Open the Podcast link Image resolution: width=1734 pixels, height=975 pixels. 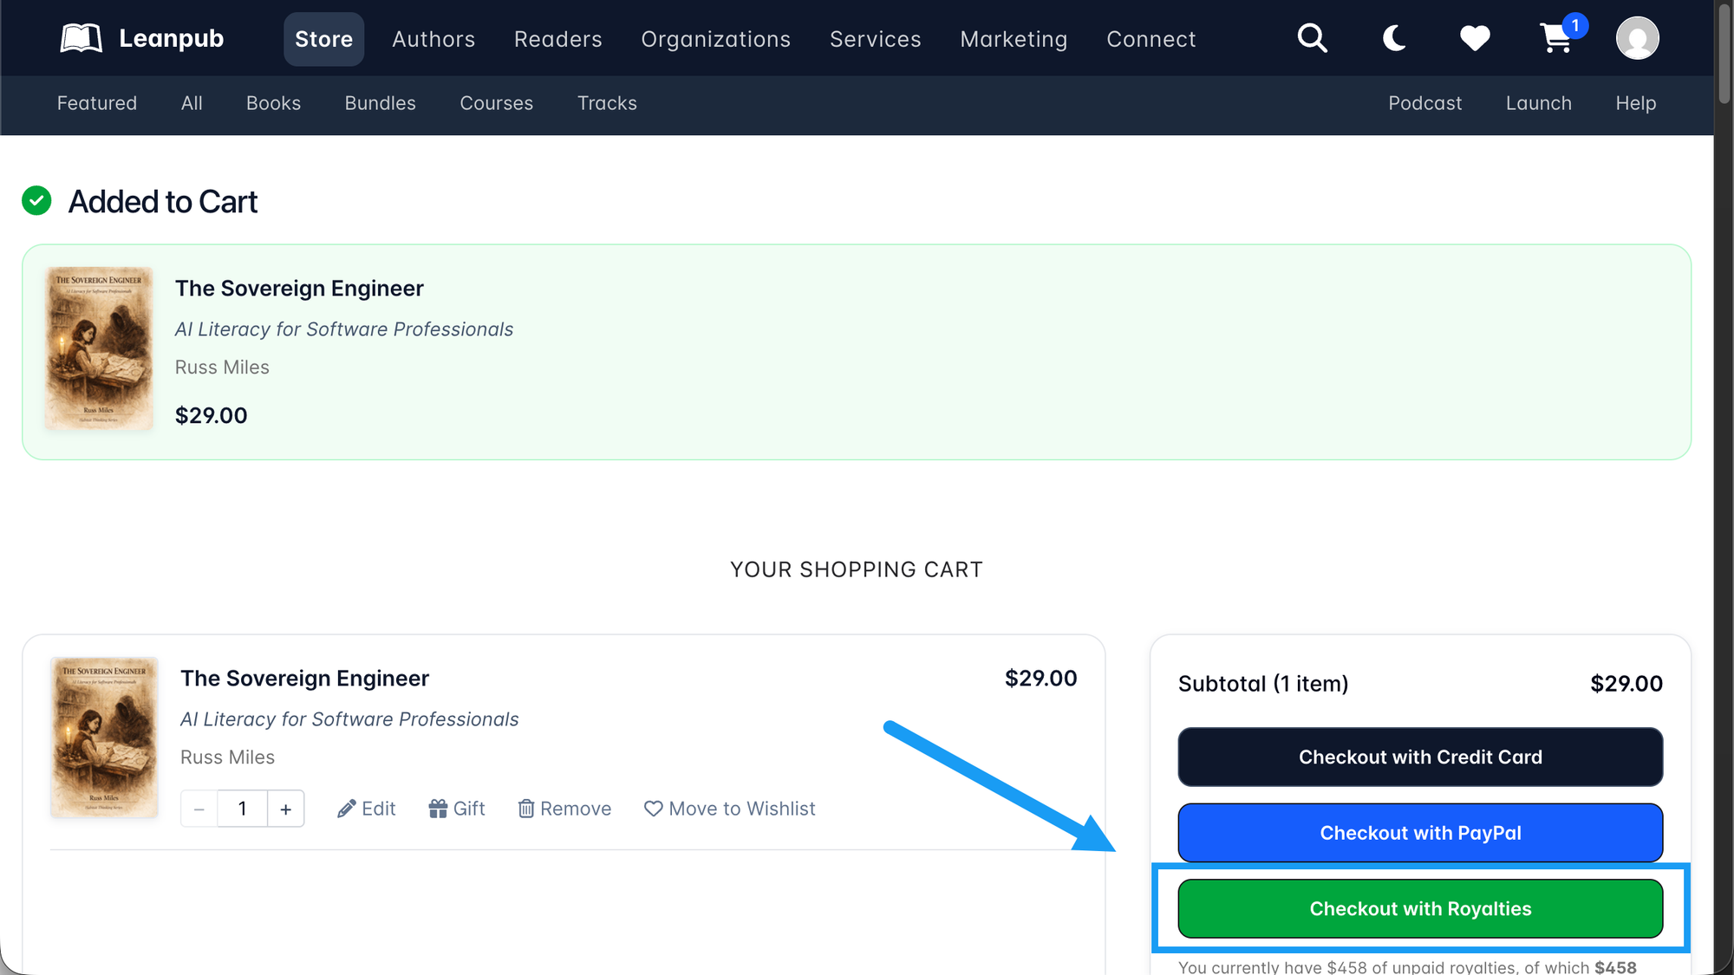[x=1424, y=103]
